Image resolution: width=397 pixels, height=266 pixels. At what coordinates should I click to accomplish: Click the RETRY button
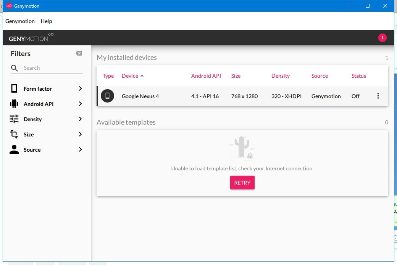(x=242, y=183)
